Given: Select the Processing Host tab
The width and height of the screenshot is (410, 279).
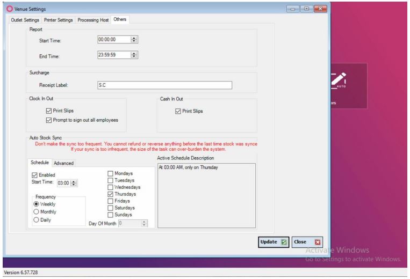Looking at the screenshot, I should 93,20.
